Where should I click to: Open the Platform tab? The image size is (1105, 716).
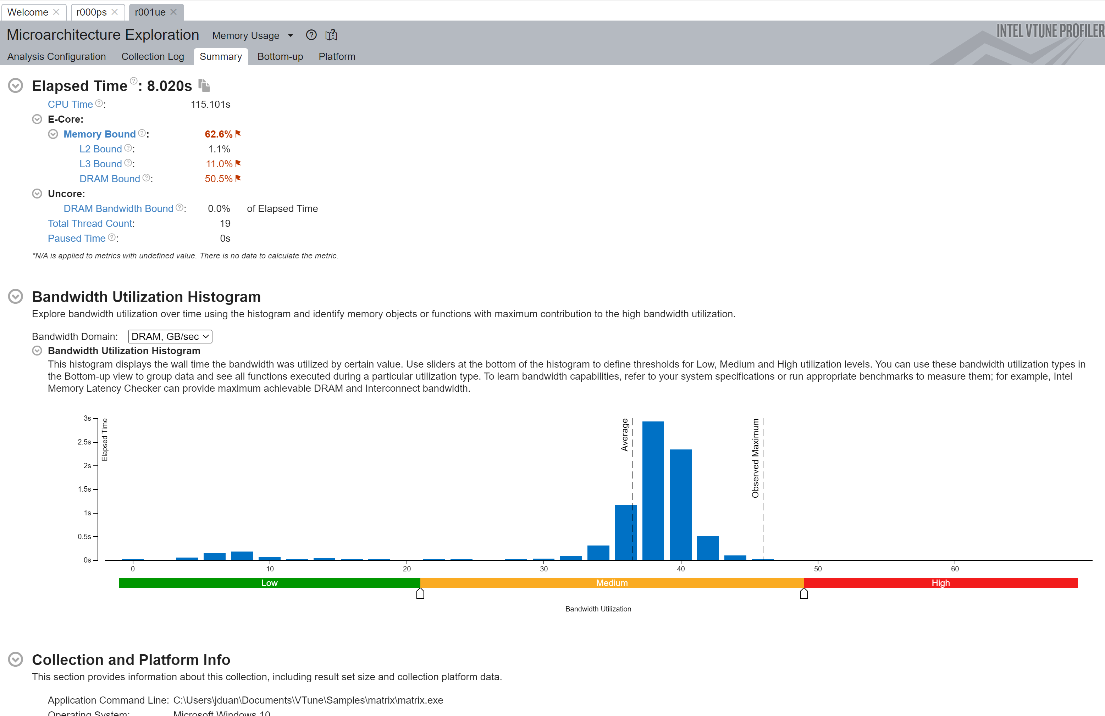point(337,57)
